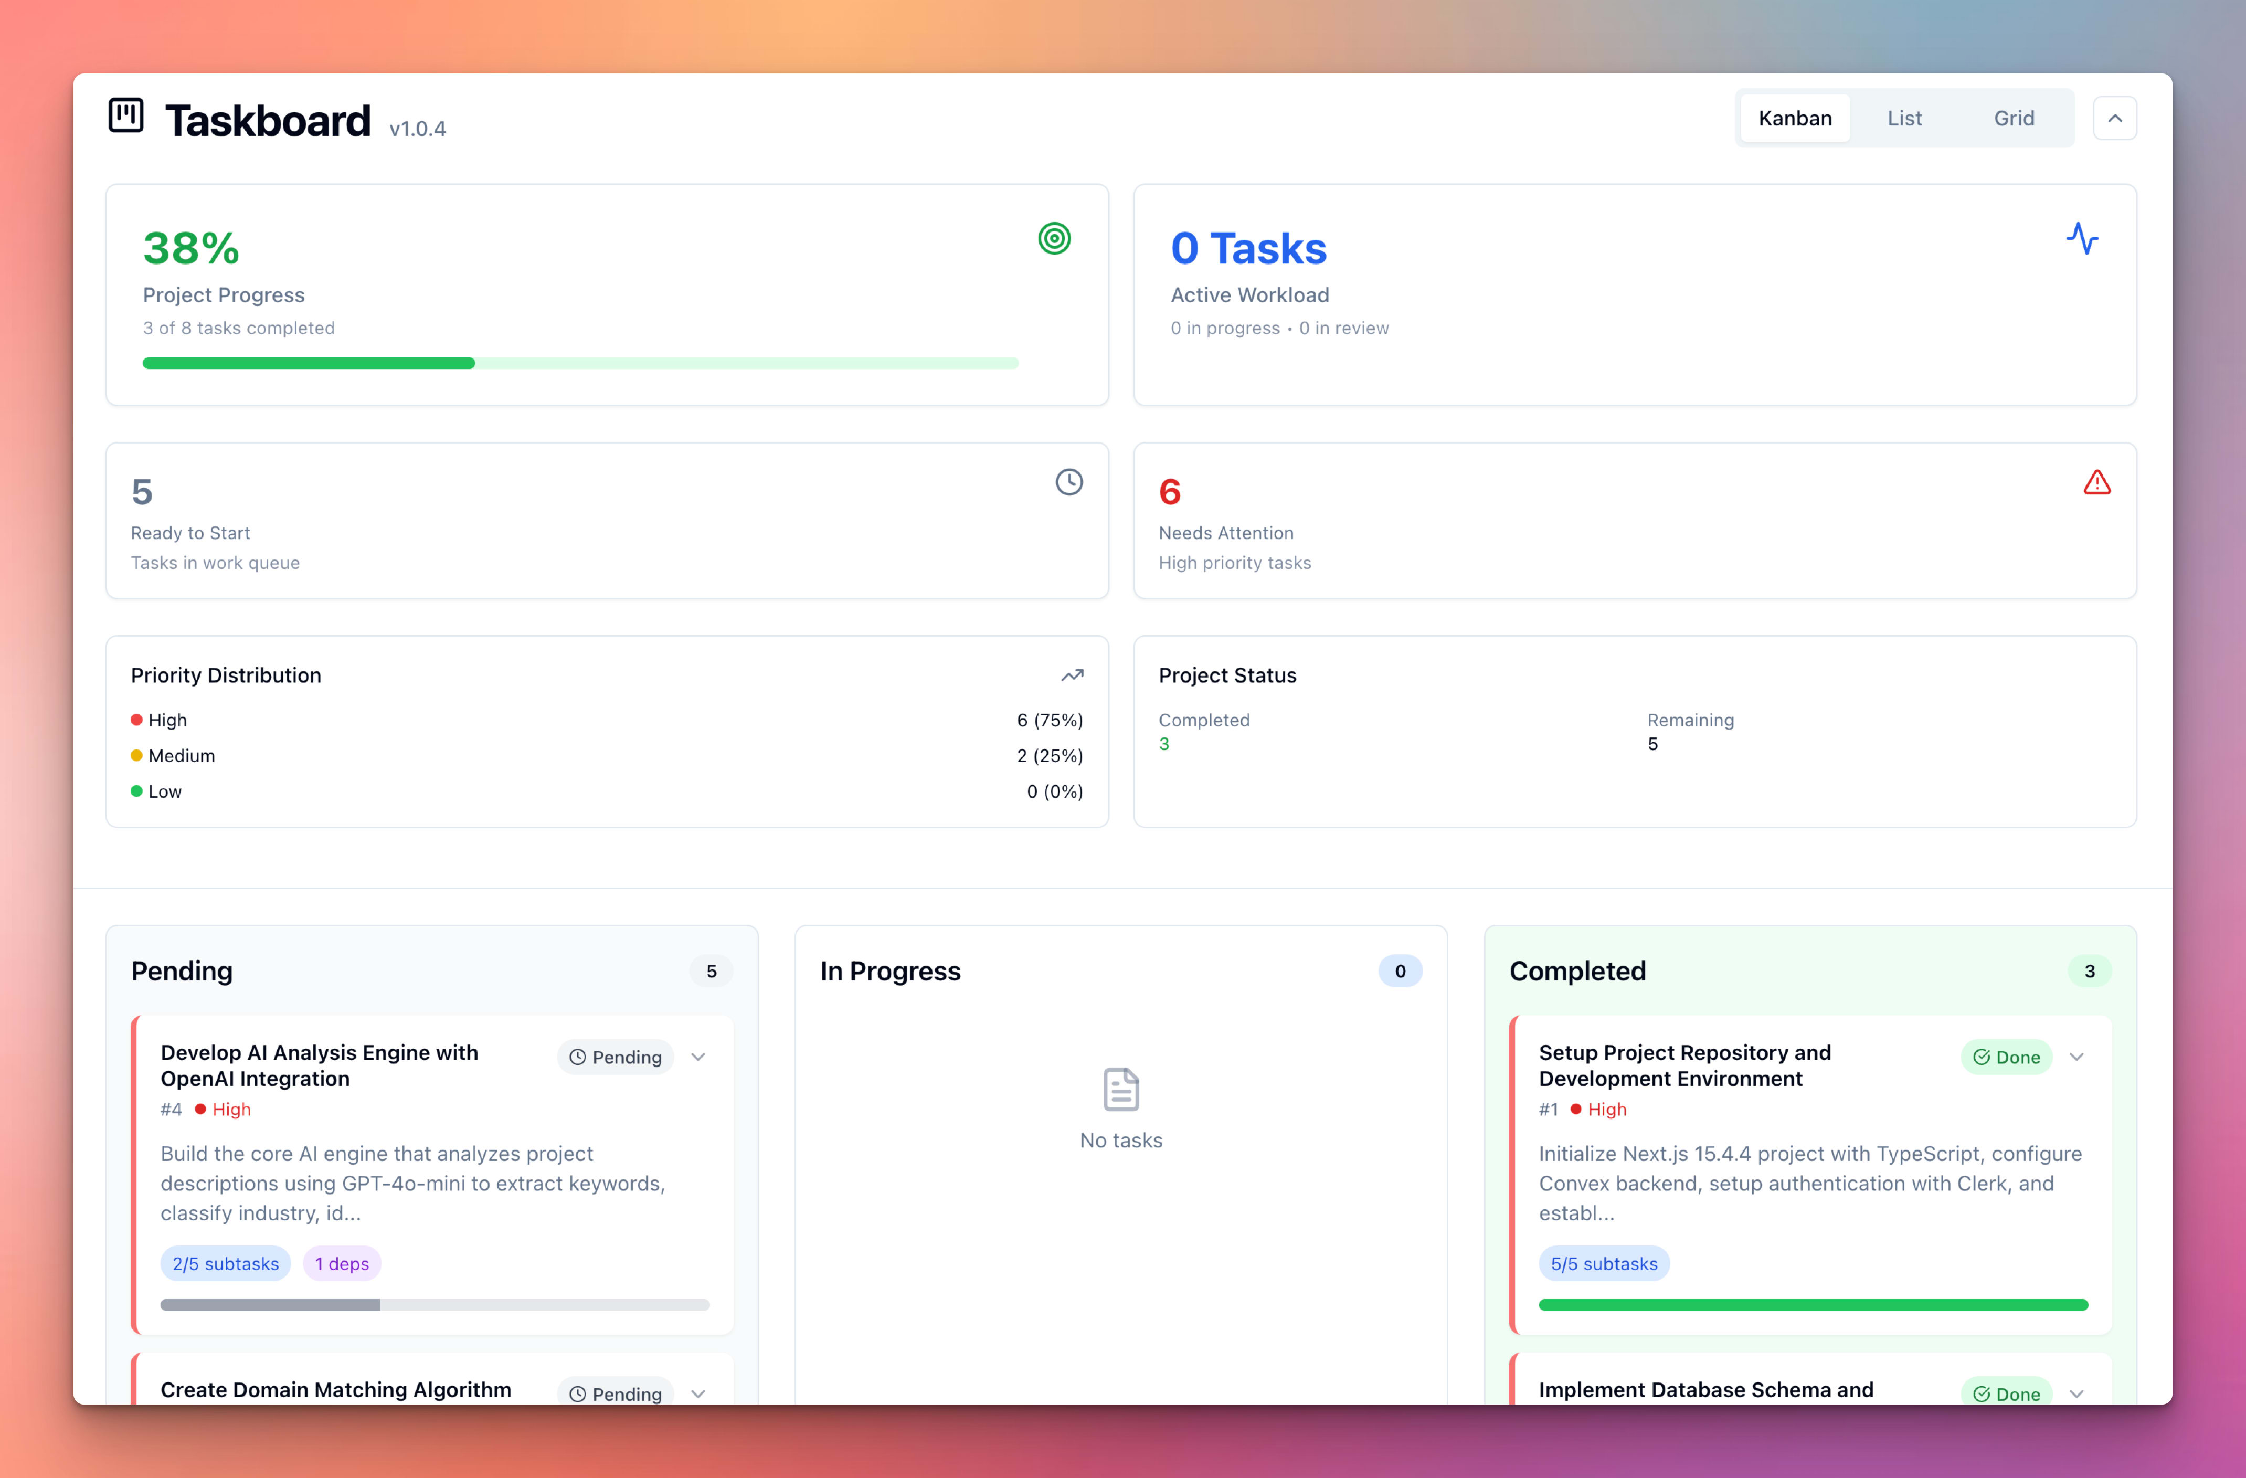Switch to the List view tab
This screenshot has height=1478, width=2246.
click(x=1904, y=117)
